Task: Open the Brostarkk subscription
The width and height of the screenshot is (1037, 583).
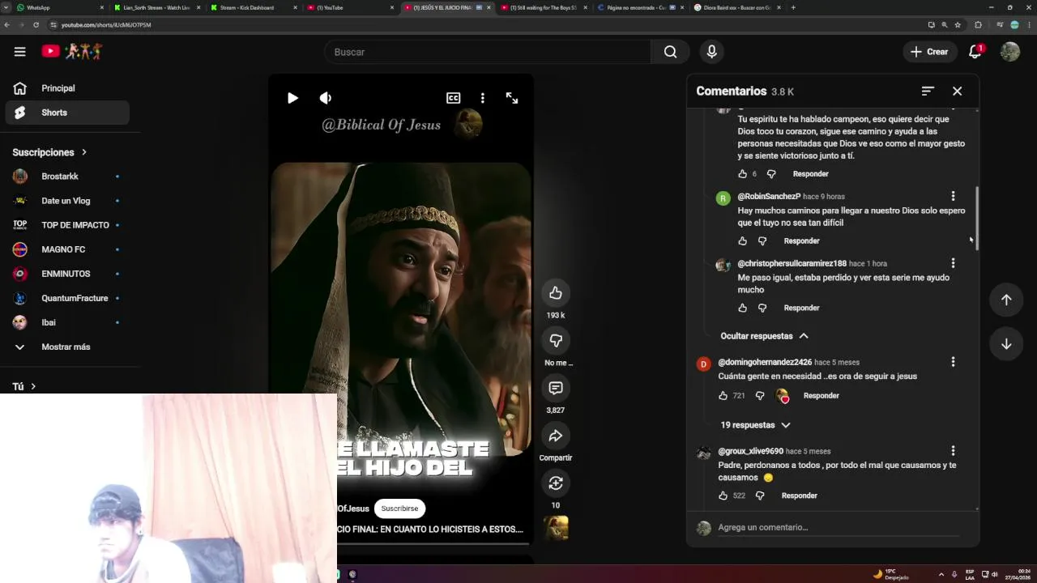Action: pos(67,177)
